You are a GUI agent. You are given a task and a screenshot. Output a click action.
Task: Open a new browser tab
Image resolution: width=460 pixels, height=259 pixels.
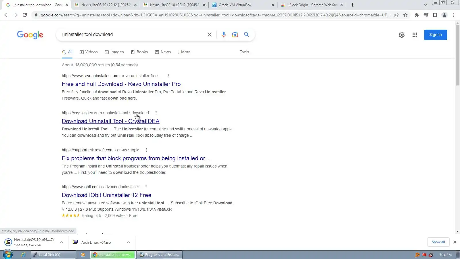[352, 5]
